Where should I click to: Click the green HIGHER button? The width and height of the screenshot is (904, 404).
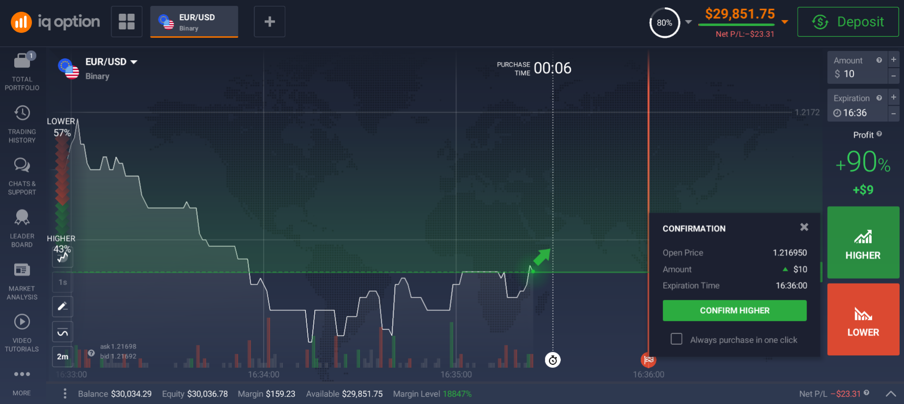pyautogui.click(x=863, y=242)
